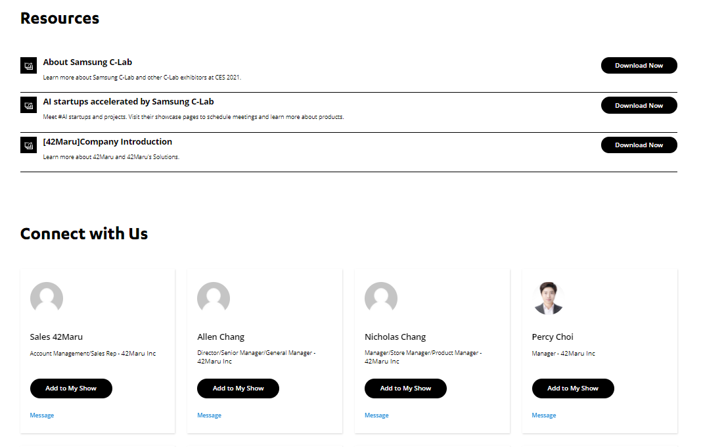
Task: Add Sales 42Maru to My Show
Action: (71, 388)
